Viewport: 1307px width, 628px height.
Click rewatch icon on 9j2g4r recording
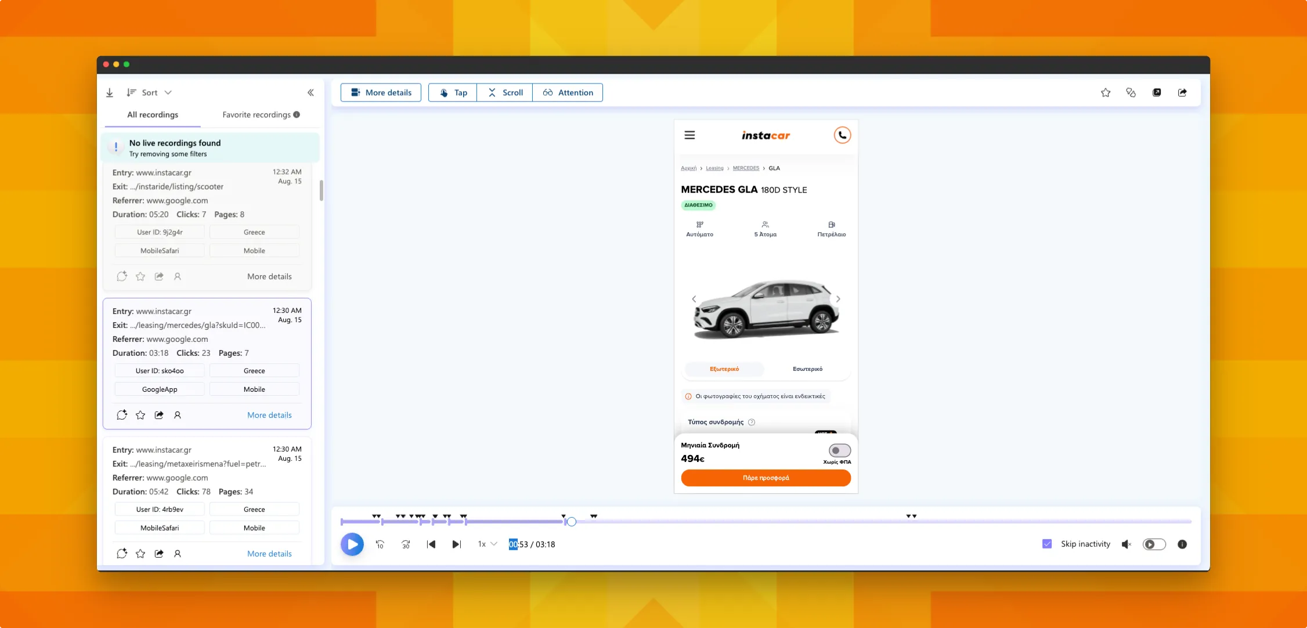pos(122,276)
